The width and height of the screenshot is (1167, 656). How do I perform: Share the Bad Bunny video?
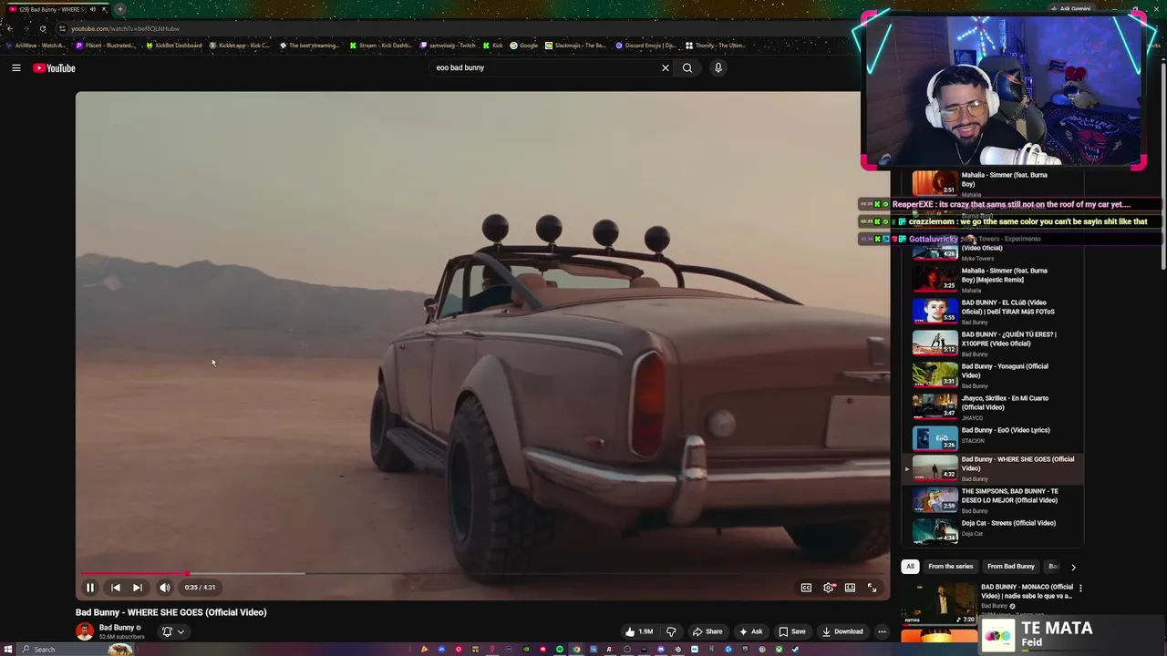pyautogui.click(x=707, y=631)
